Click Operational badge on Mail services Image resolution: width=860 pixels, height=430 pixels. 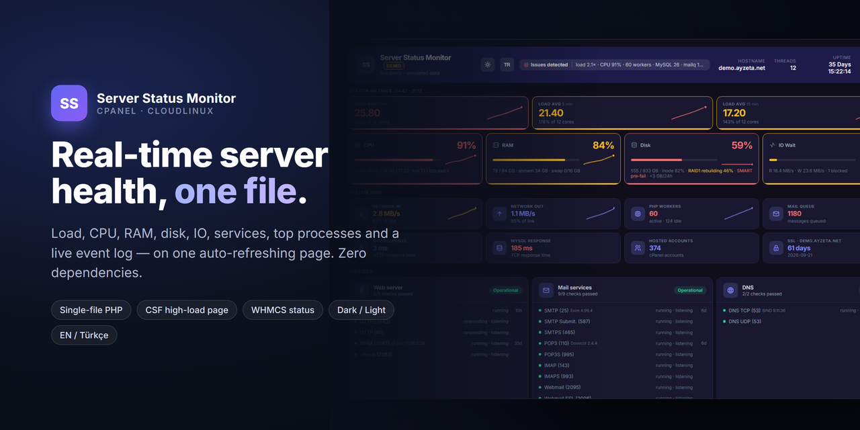(x=690, y=290)
